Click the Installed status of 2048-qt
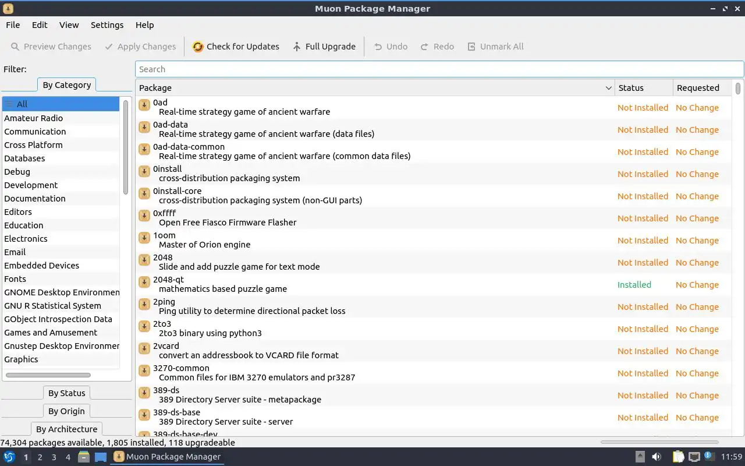Screen dimensions: 745x466 click(634, 285)
